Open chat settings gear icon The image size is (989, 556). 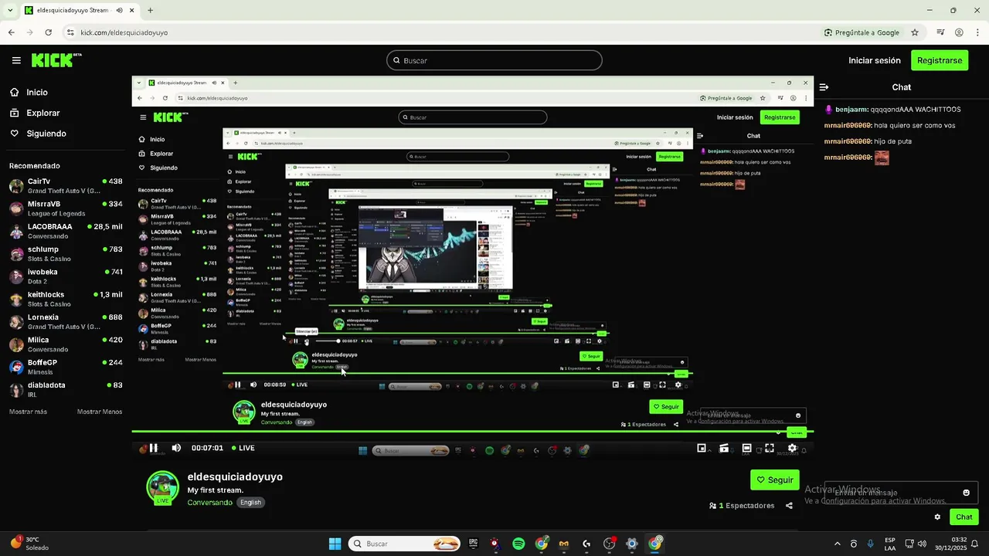click(x=937, y=517)
